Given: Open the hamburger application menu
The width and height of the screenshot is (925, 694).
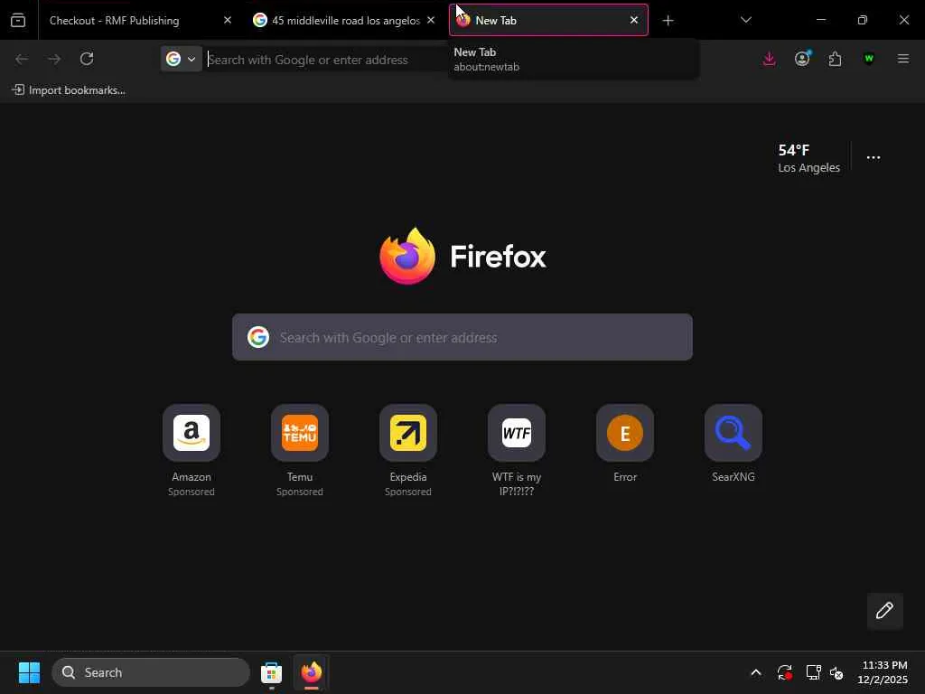Looking at the screenshot, I should (903, 59).
